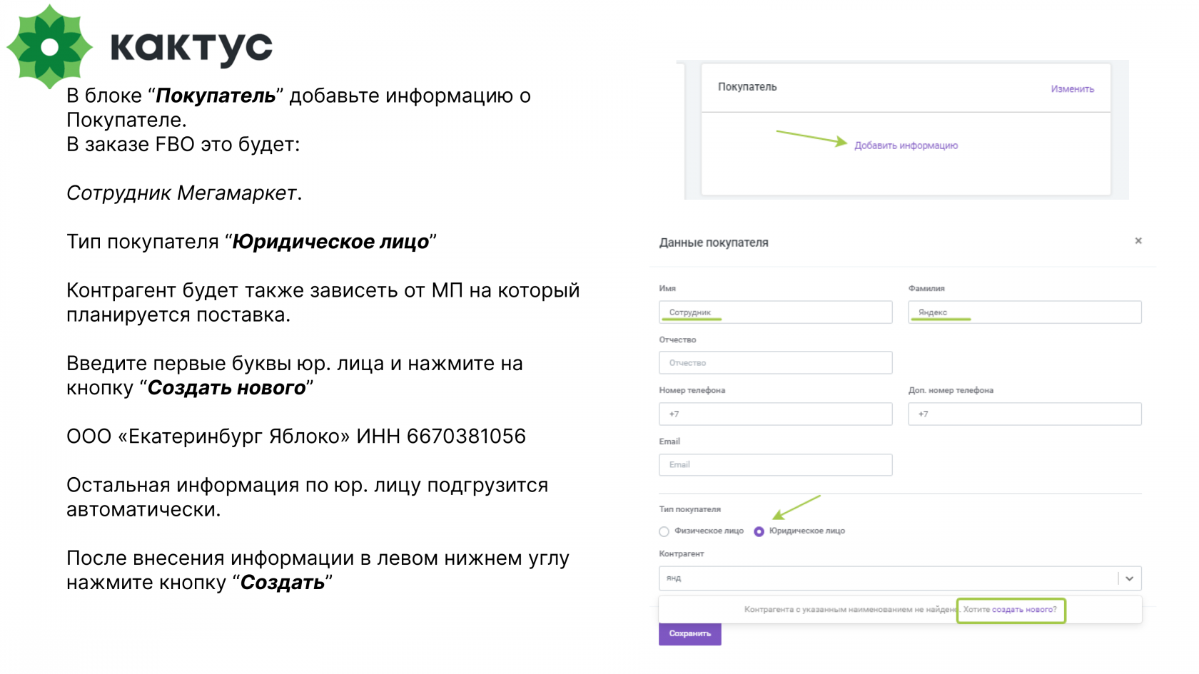This screenshot has width=1199, height=674.
Task: Click the Кактус green flower logo
Action: (x=49, y=47)
